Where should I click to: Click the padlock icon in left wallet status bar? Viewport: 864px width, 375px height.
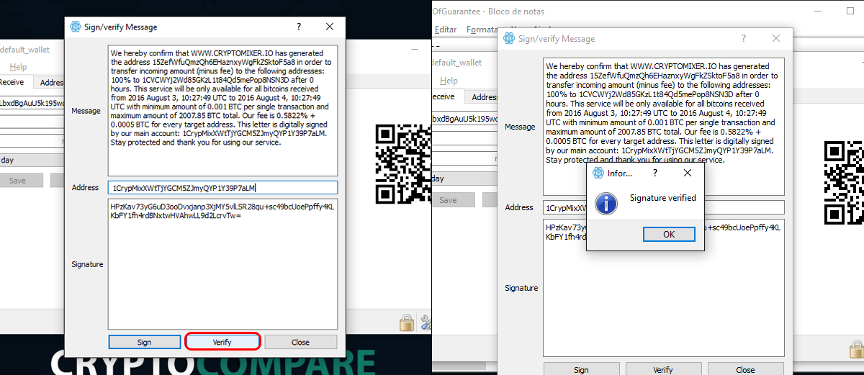(x=407, y=322)
